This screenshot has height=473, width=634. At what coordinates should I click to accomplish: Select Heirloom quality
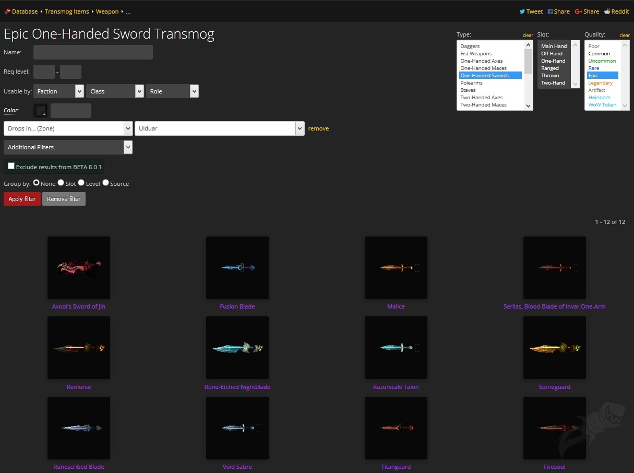(x=599, y=98)
